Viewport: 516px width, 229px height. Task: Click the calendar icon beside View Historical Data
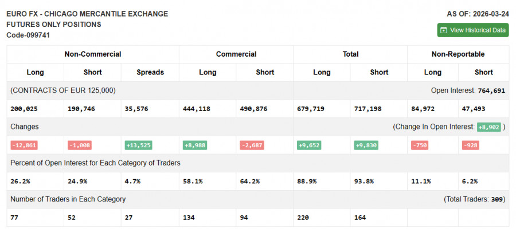(x=443, y=30)
